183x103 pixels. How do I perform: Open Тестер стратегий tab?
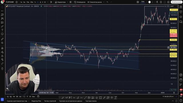(x=50, y=101)
